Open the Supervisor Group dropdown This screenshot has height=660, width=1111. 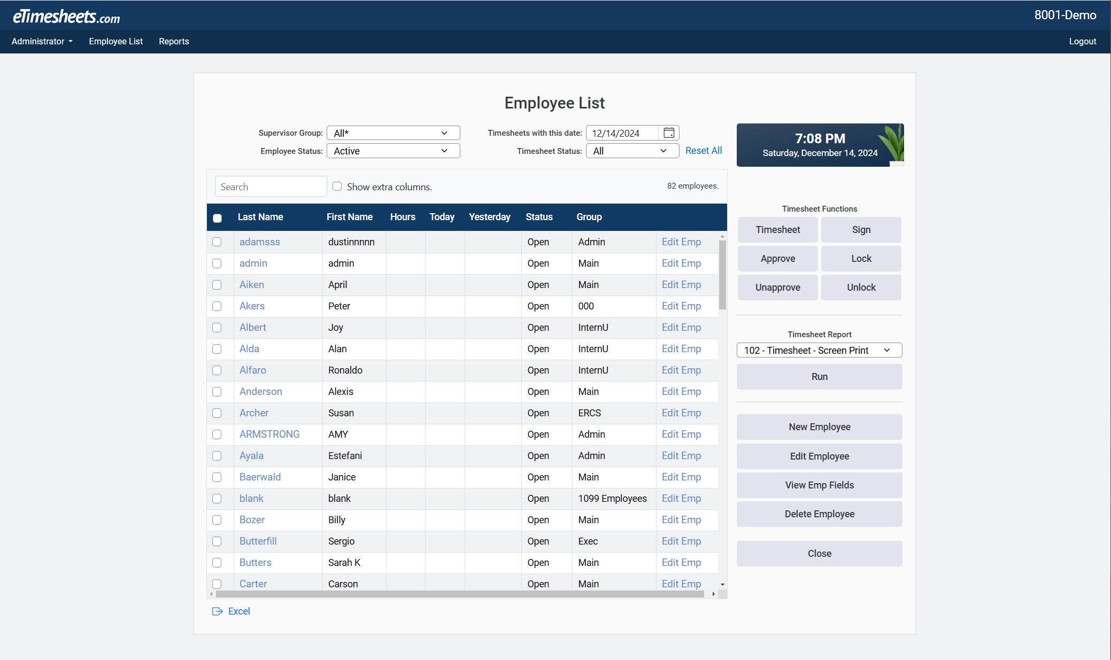pyautogui.click(x=393, y=133)
